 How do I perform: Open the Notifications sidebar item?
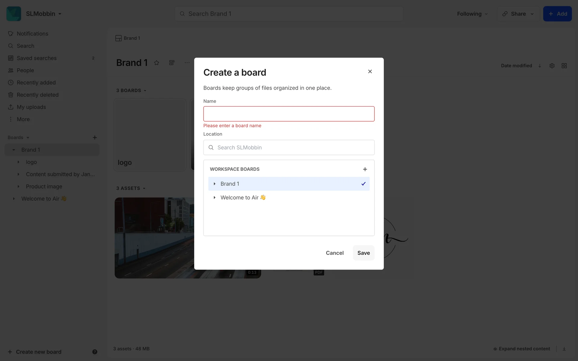pyautogui.click(x=32, y=34)
